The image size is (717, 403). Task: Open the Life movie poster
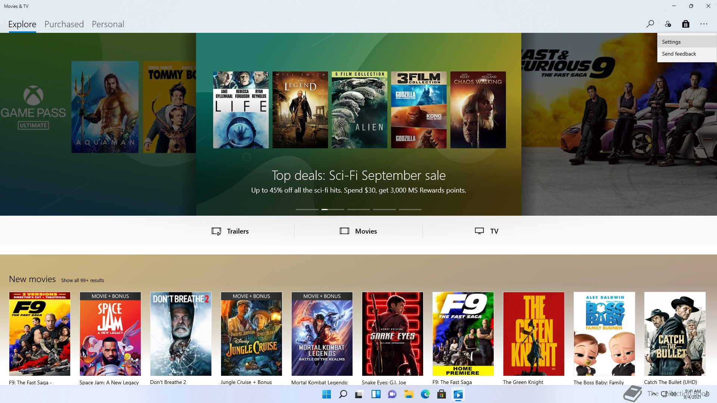click(x=241, y=110)
